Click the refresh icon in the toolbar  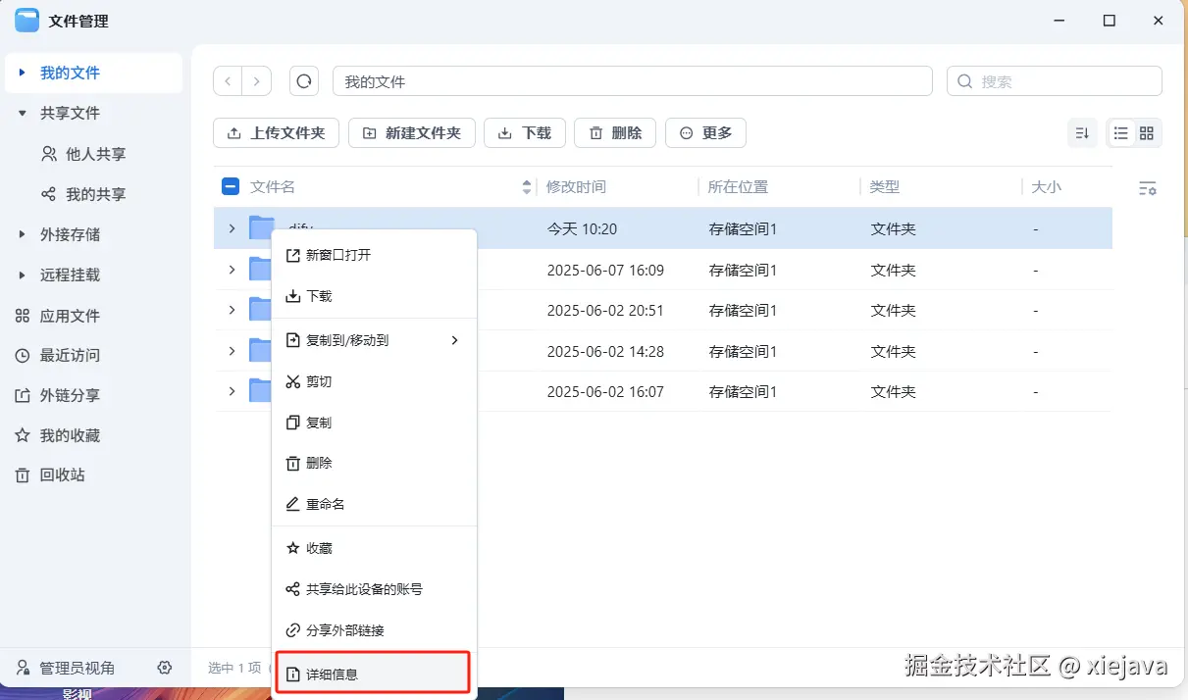coord(303,81)
